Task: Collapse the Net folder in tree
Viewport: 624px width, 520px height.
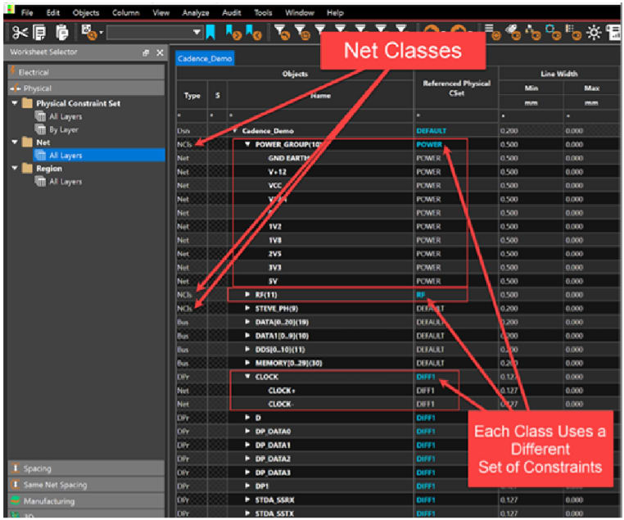Action: pos(15,142)
